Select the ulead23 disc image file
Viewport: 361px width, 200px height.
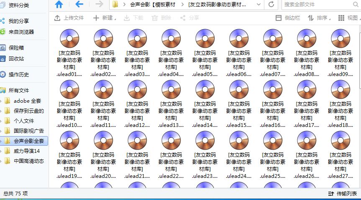[x=205, y=155]
